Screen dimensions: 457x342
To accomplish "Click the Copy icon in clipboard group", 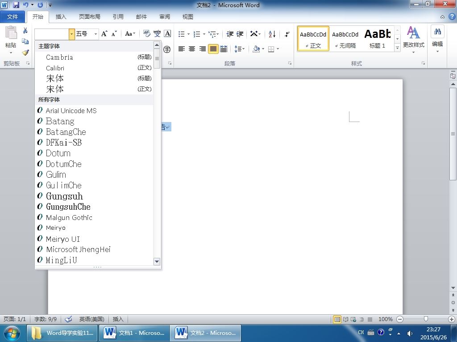I will click(25, 41).
